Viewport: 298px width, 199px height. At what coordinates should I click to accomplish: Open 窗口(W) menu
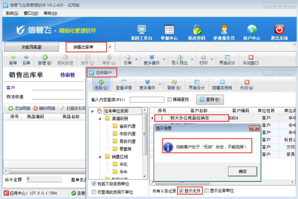pos(31,13)
